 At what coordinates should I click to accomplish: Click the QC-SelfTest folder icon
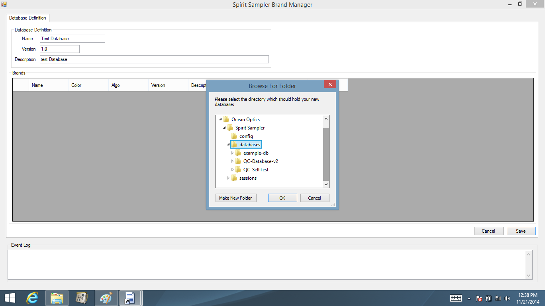coord(238,169)
